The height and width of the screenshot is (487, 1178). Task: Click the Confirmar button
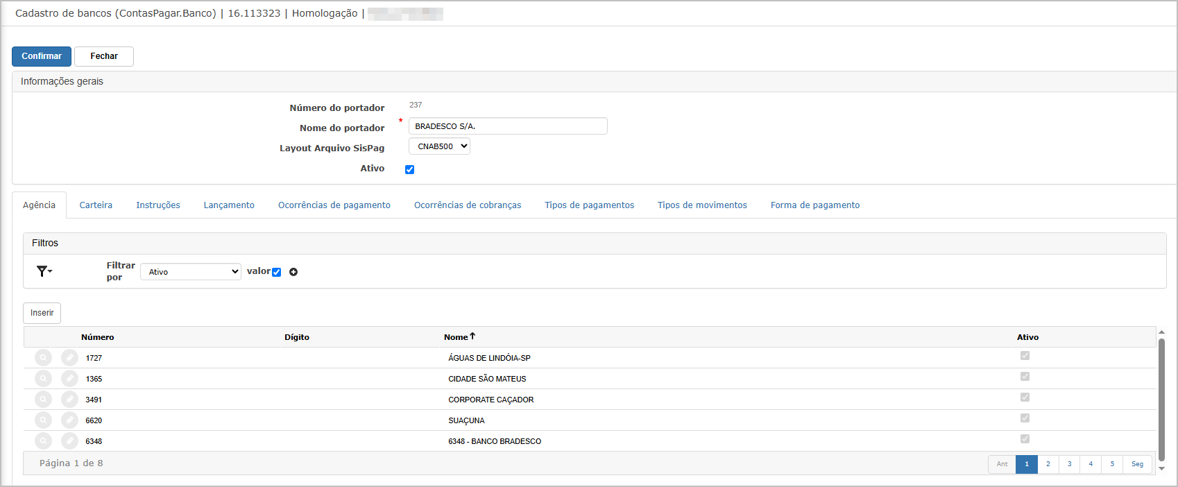pyautogui.click(x=42, y=56)
